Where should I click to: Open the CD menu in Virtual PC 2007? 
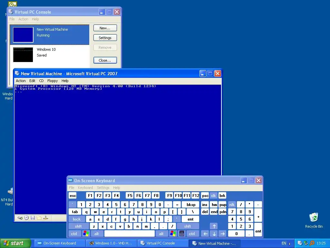coord(41,81)
